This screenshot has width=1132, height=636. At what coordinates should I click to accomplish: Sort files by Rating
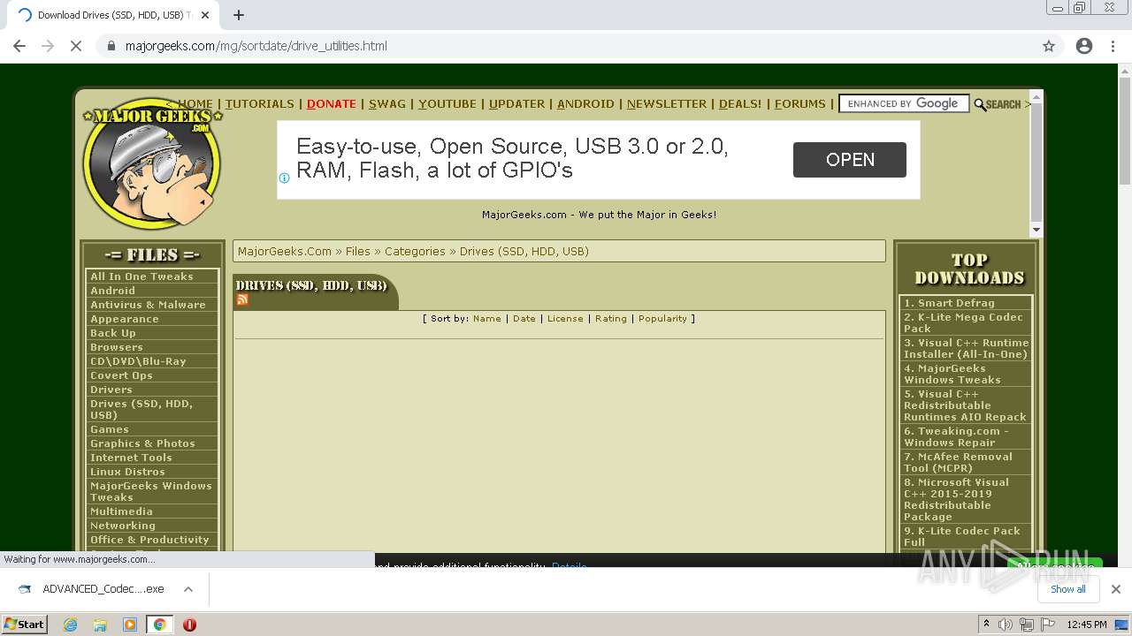[x=611, y=319]
